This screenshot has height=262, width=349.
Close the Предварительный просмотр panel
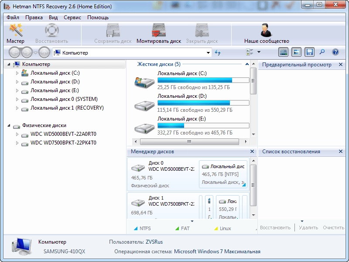[341, 64]
